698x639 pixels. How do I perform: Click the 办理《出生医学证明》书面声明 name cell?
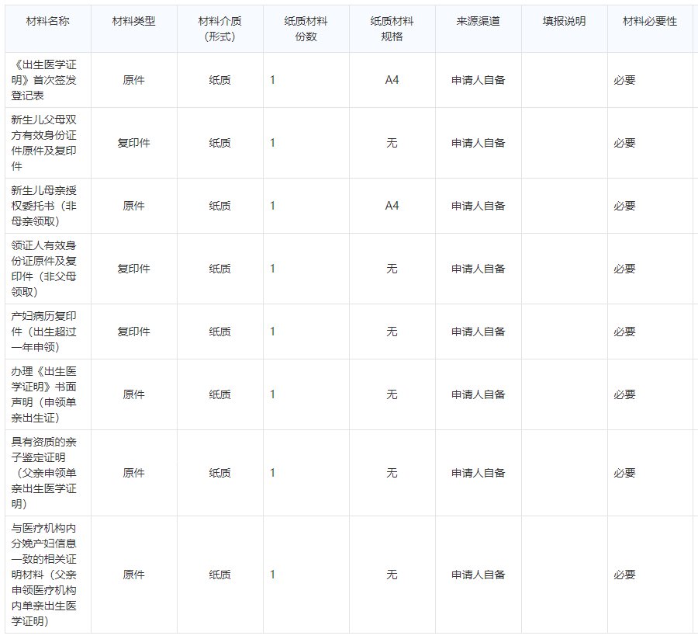[45, 394]
